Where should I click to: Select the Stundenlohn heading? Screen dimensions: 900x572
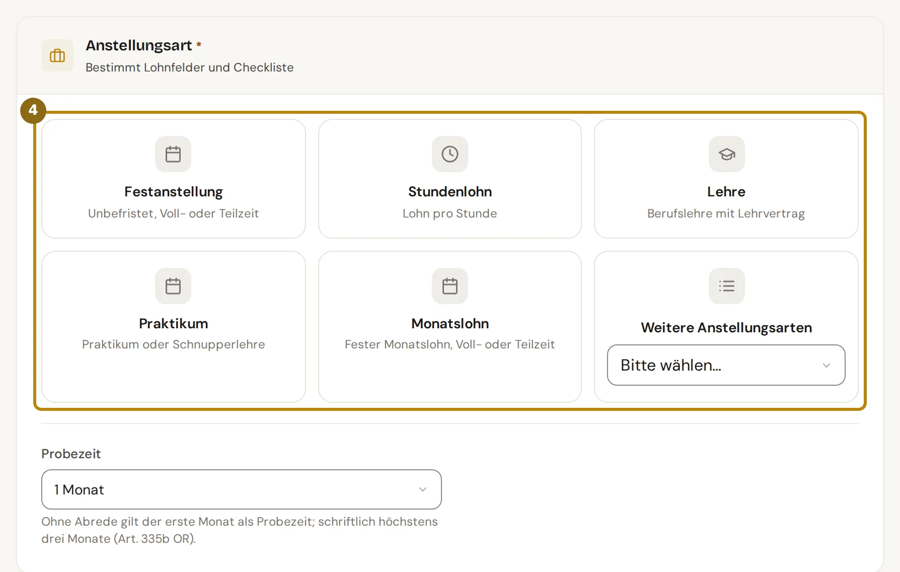point(450,192)
